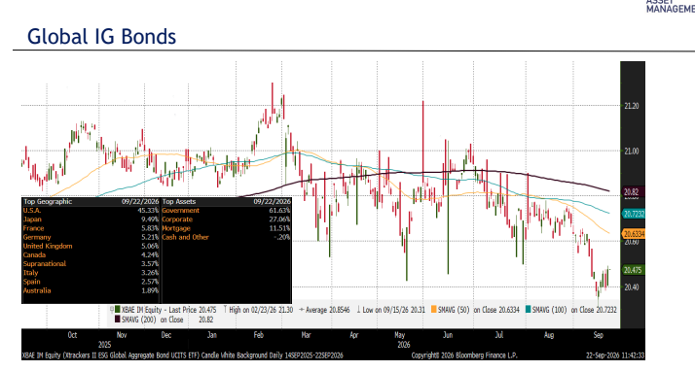Click the Nov label on the time axis

click(122, 335)
